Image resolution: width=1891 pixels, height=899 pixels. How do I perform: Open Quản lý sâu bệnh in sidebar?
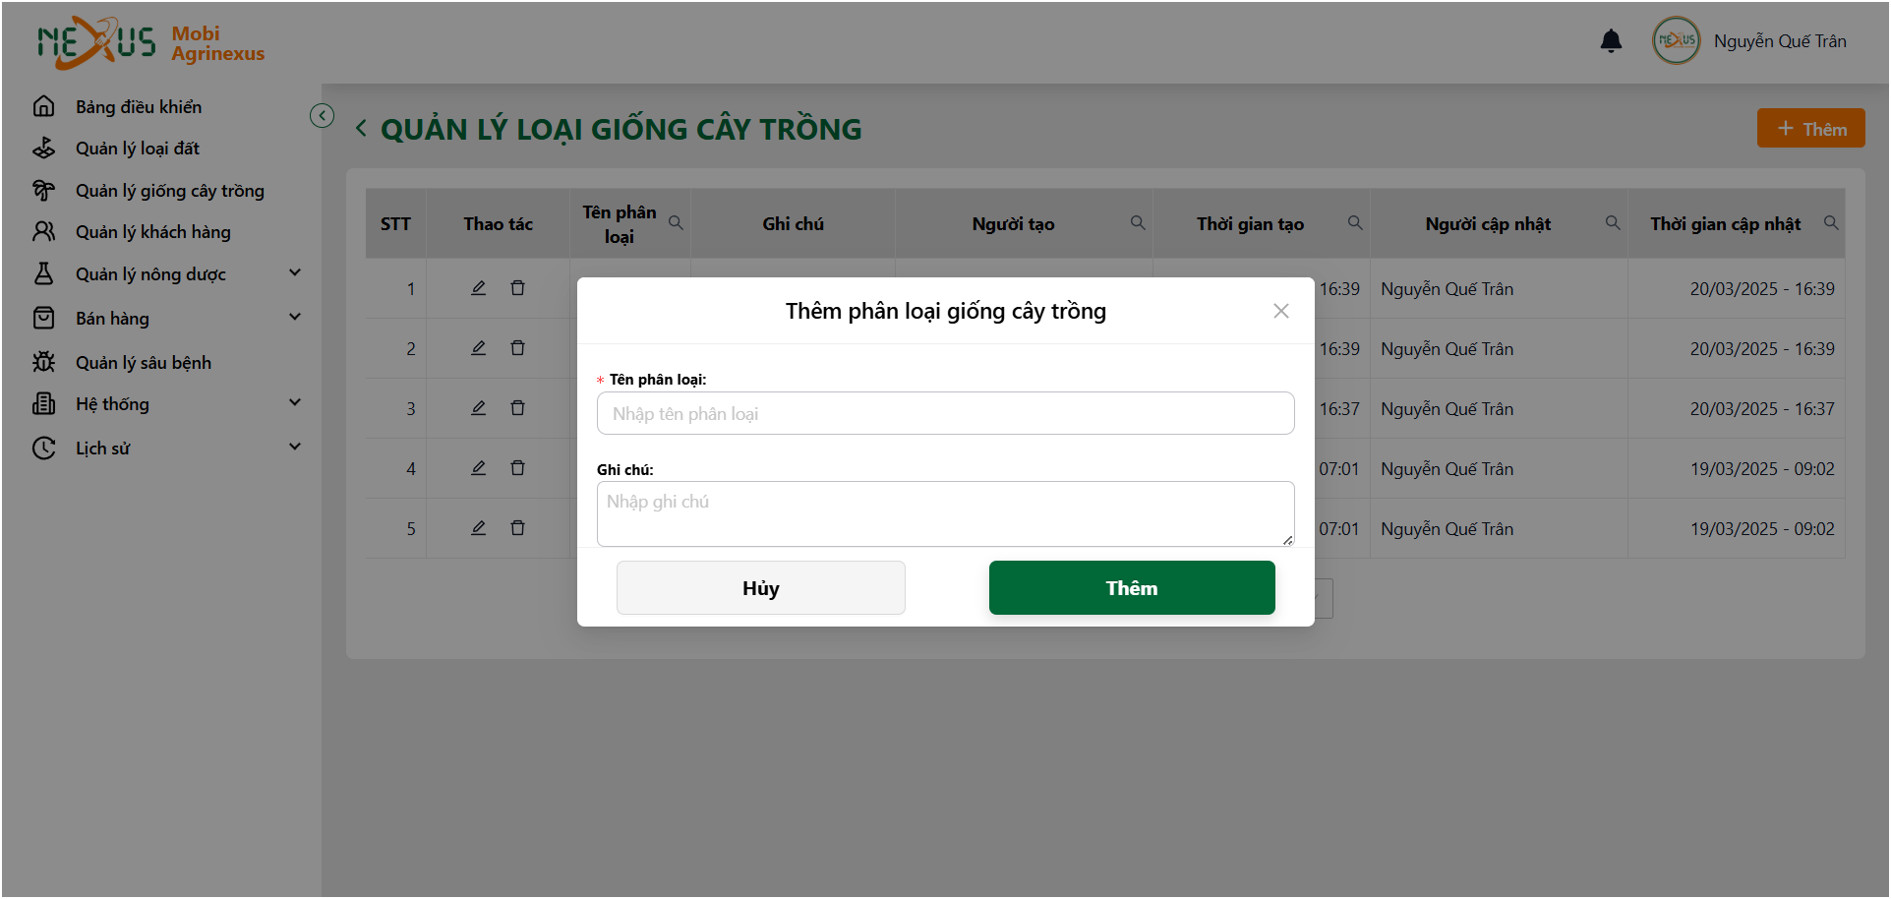click(x=143, y=363)
